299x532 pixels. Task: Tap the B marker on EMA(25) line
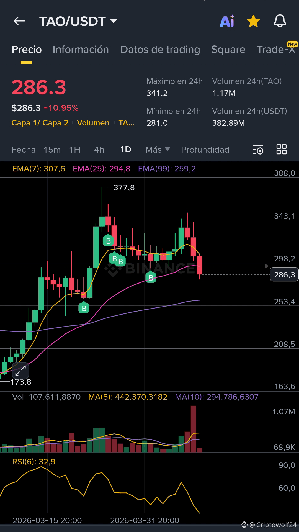tap(151, 277)
